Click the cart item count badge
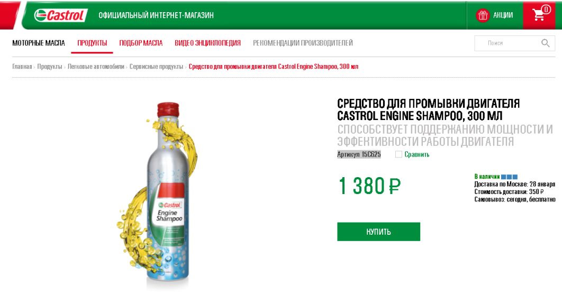The height and width of the screenshot is (304, 562). [546, 10]
